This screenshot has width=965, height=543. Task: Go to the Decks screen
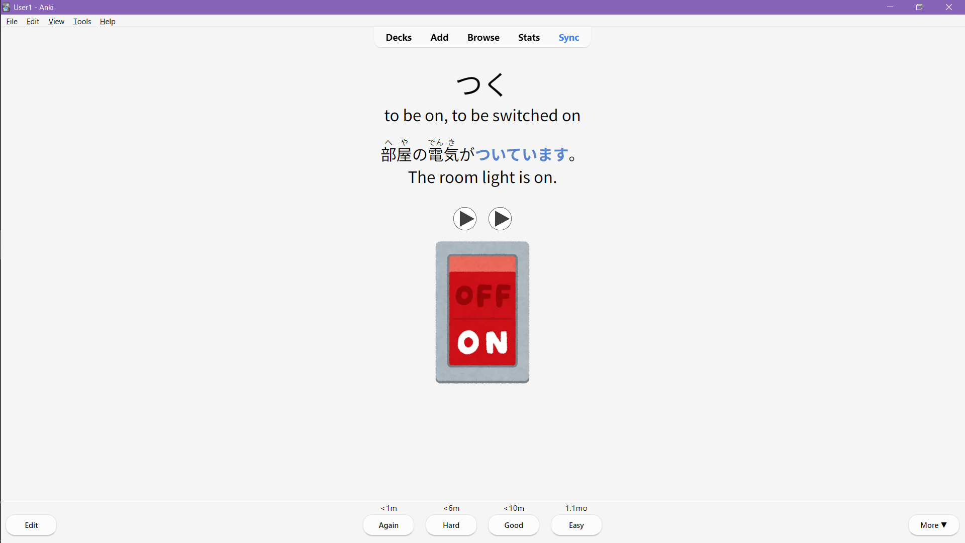[x=399, y=38]
